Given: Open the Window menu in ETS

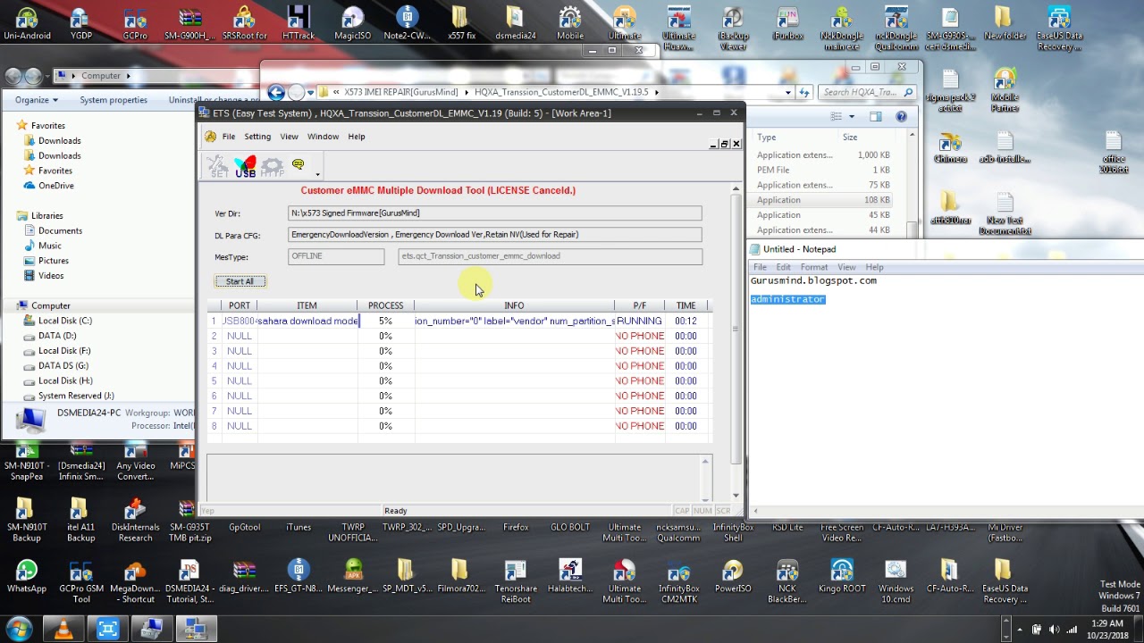Looking at the screenshot, I should click(323, 137).
